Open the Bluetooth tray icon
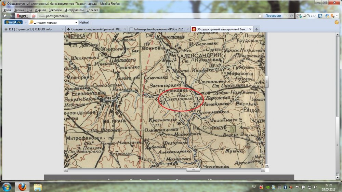The image size is (342, 192). click(285, 187)
